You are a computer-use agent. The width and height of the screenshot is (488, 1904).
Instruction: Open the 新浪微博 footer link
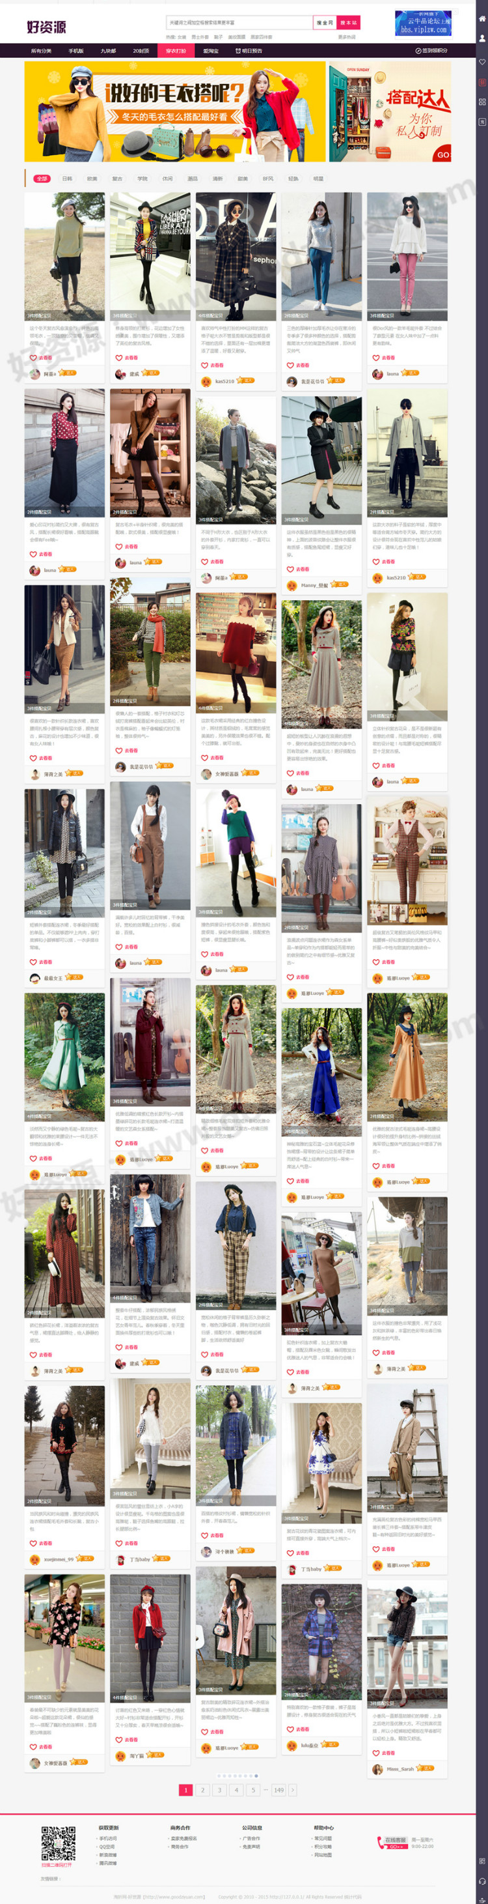pyautogui.click(x=108, y=1854)
